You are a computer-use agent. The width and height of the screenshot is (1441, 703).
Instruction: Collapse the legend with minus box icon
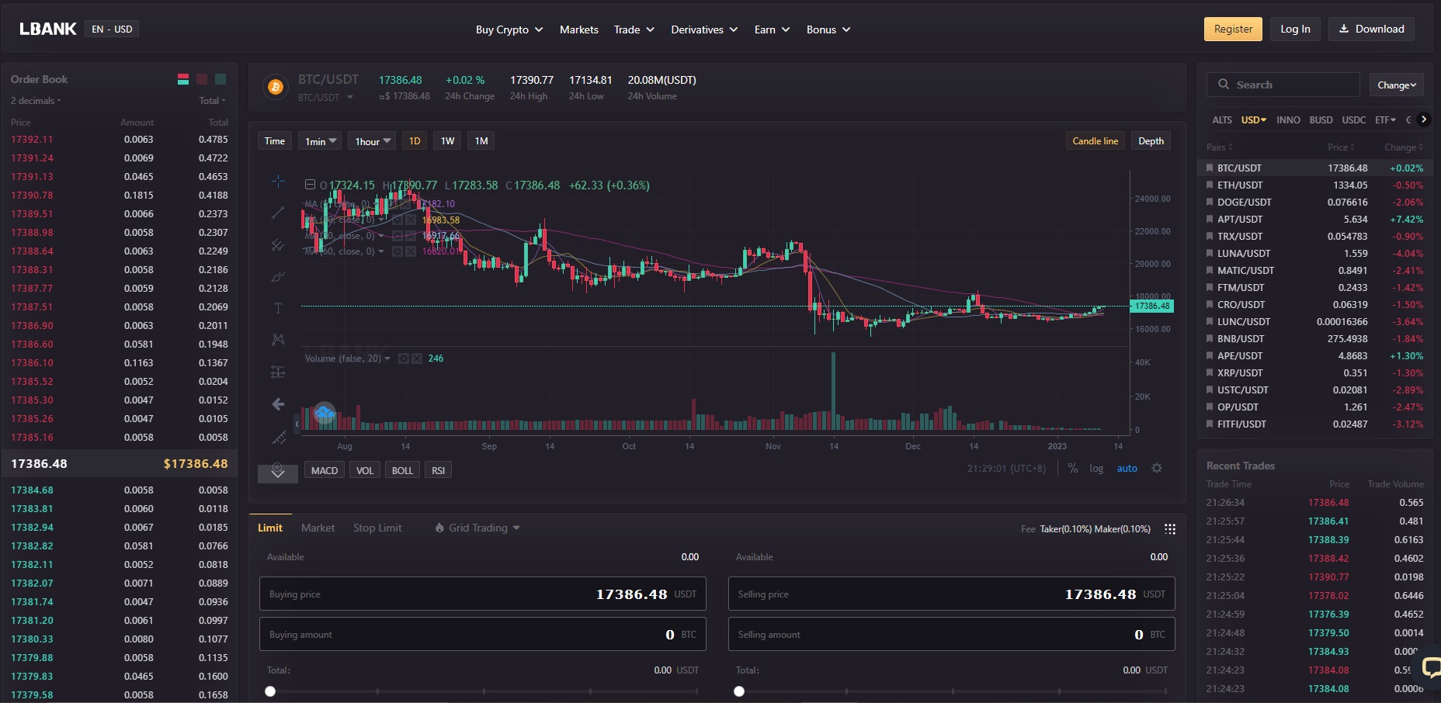pyautogui.click(x=310, y=185)
